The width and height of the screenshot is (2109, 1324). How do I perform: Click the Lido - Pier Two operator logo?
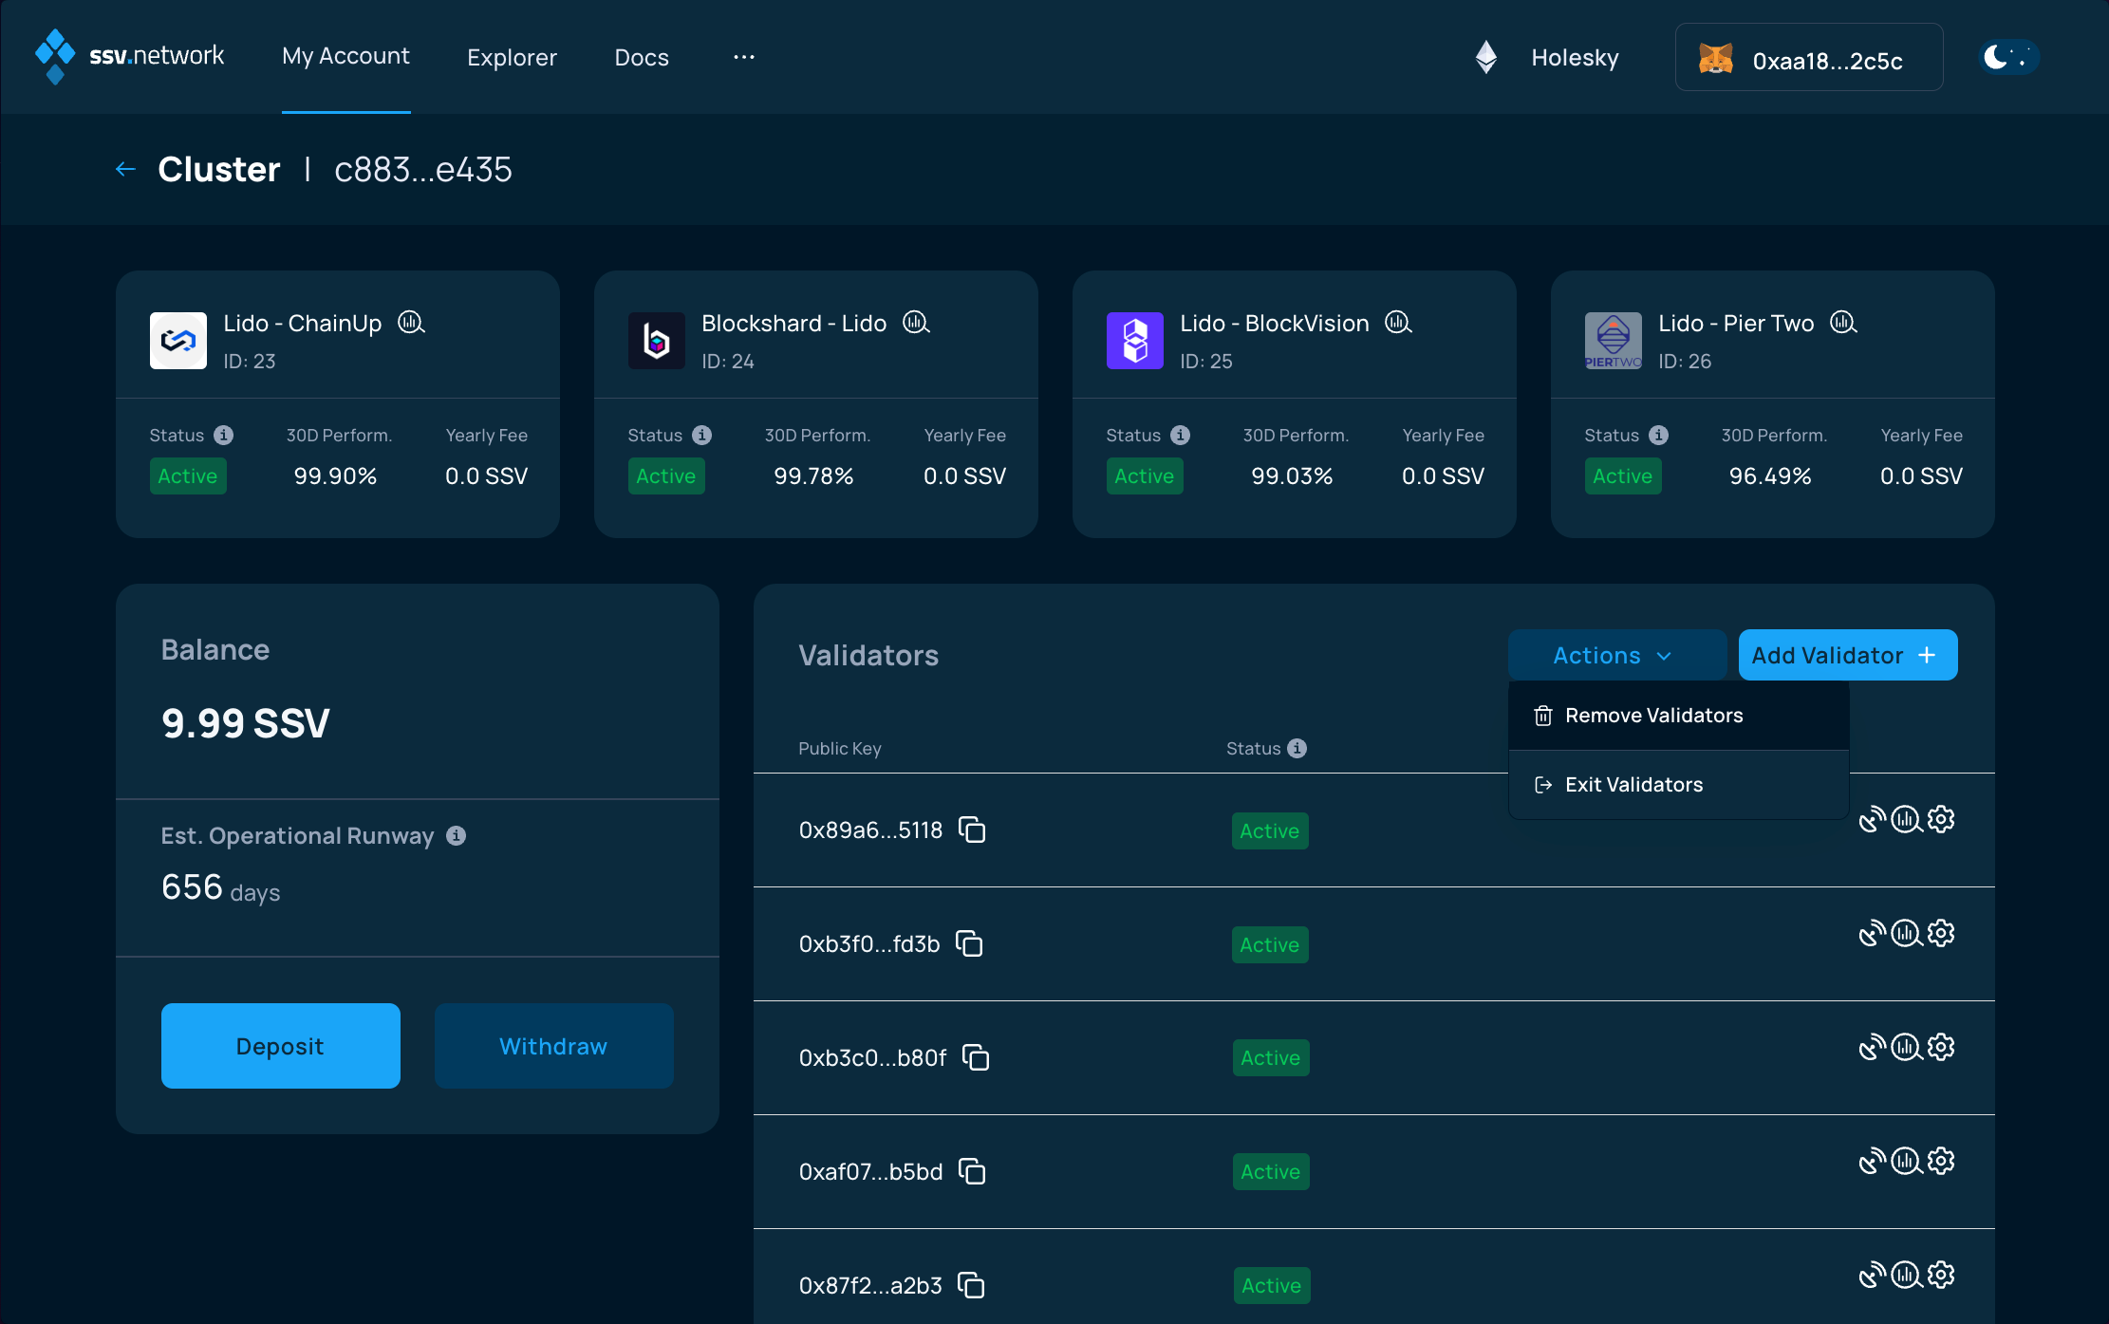pyautogui.click(x=1614, y=341)
